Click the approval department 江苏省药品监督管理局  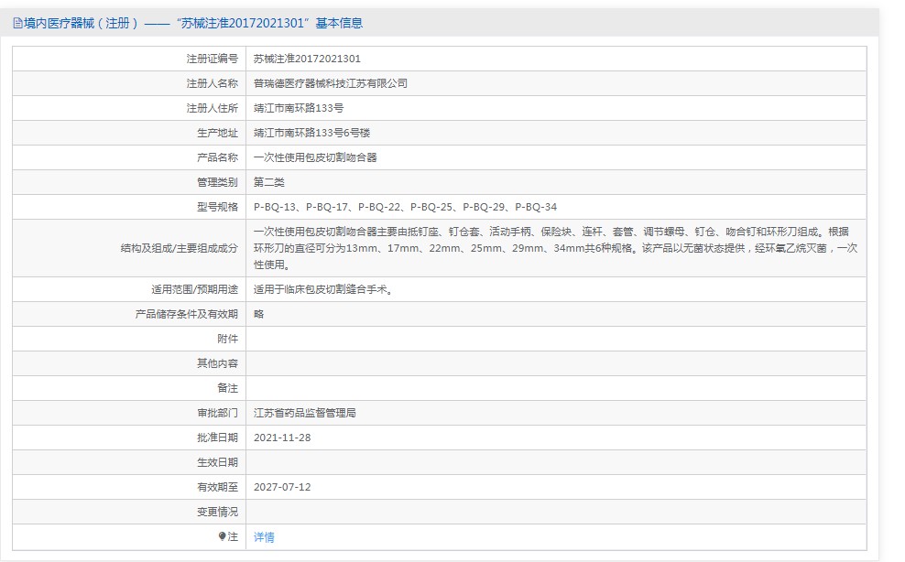pyautogui.click(x=305, y=413)
